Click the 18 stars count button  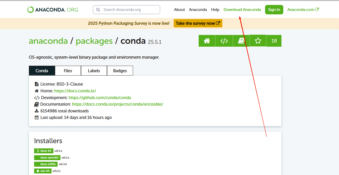tap(274, 41)
